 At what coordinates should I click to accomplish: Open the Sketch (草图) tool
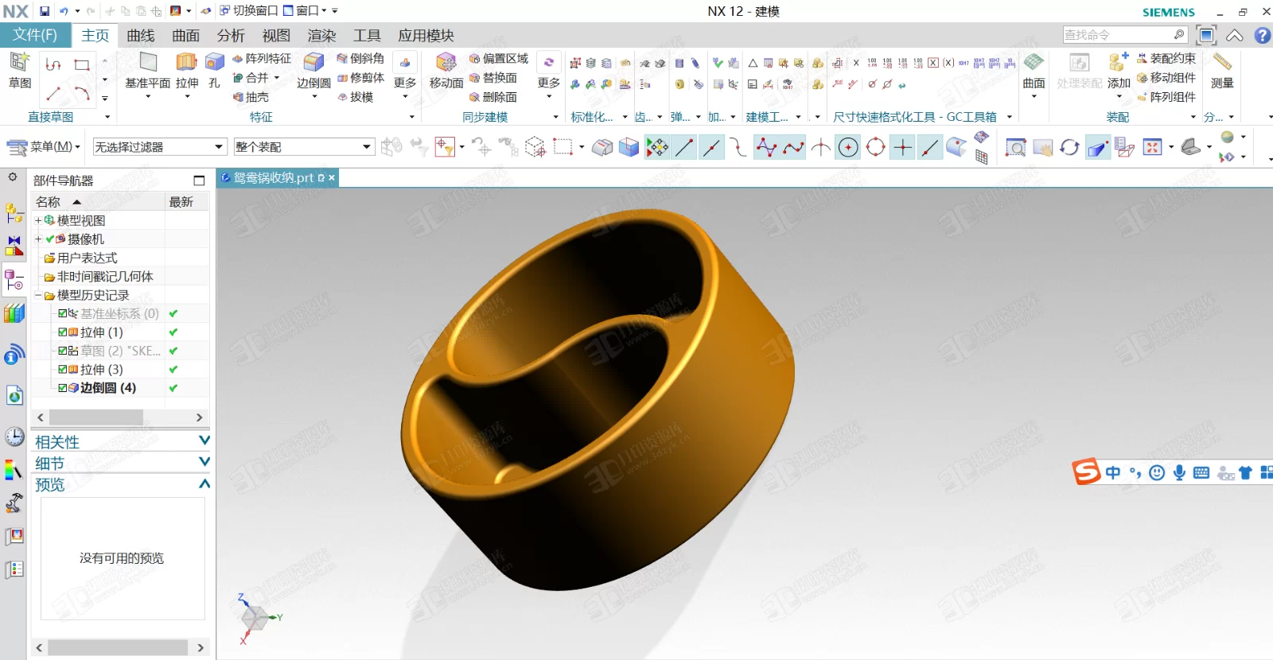click(20, 70)
